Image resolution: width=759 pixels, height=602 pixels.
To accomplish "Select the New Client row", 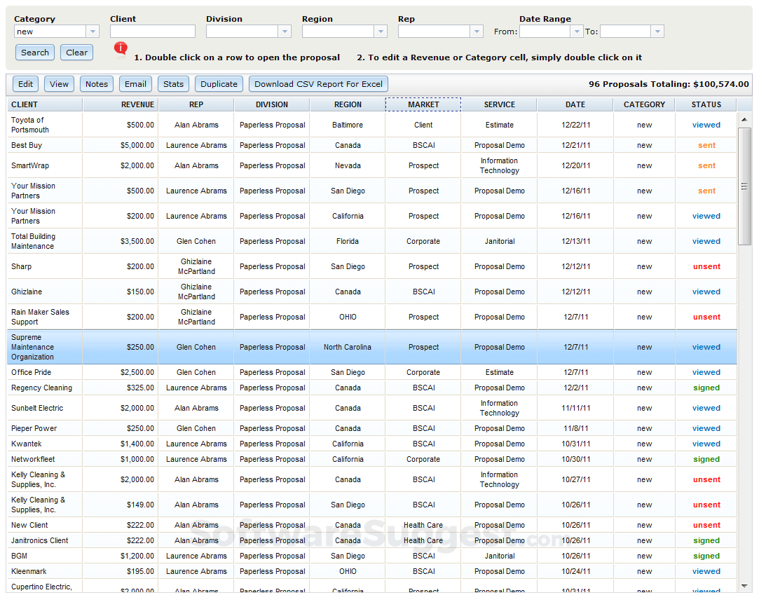I will tap(371, 525).
